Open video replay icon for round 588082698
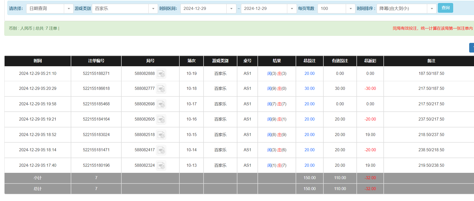Viewport: 474px width, 201px height. pyautogui.click(x=161, y=104)
